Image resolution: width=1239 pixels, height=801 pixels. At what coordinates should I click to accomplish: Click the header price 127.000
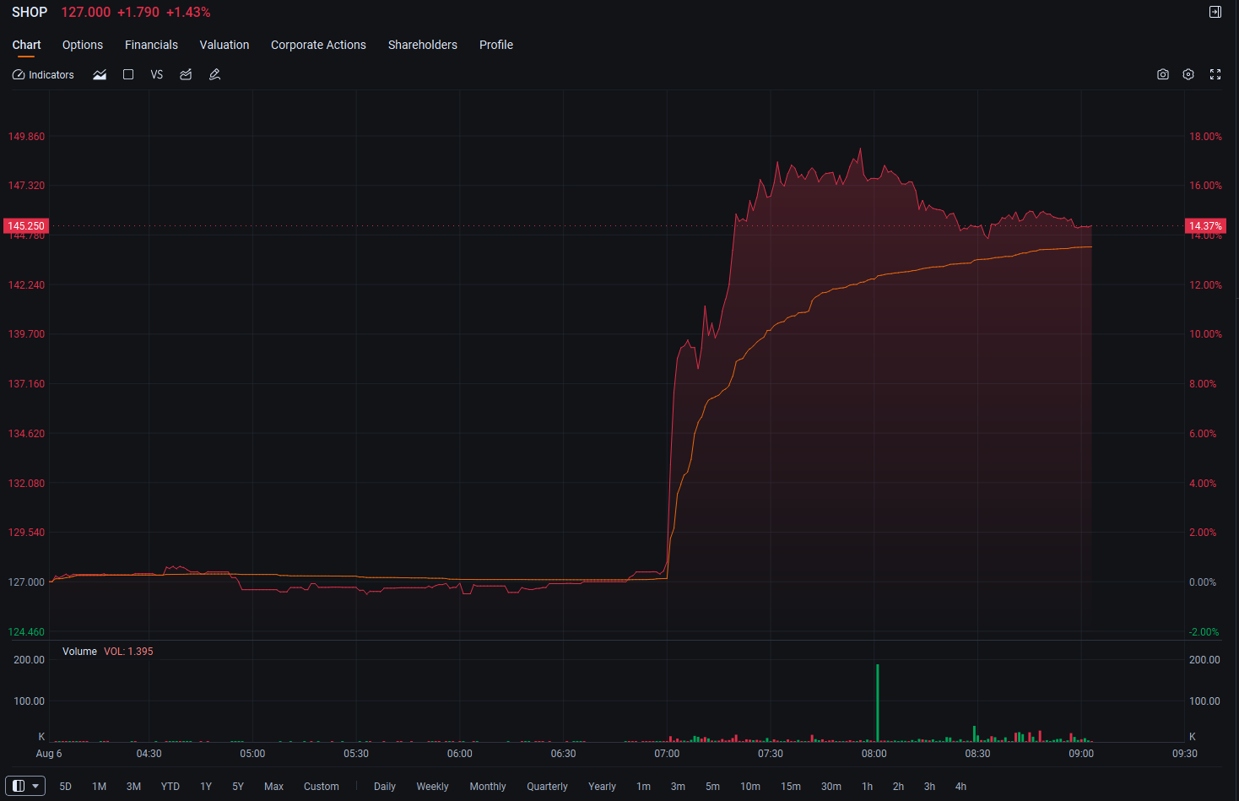pyautogui.click(x=86, y=13)
